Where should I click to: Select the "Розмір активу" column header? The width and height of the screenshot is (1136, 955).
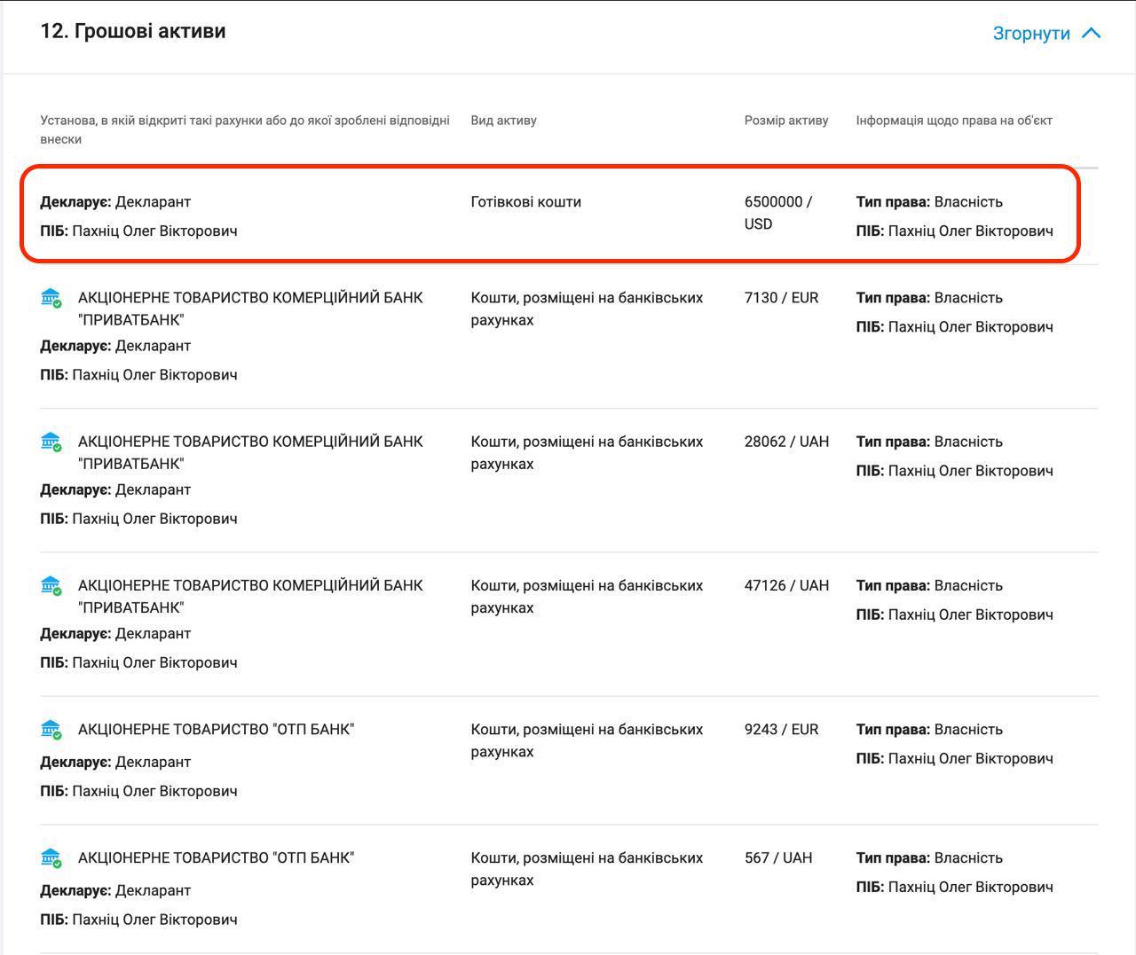785,121
